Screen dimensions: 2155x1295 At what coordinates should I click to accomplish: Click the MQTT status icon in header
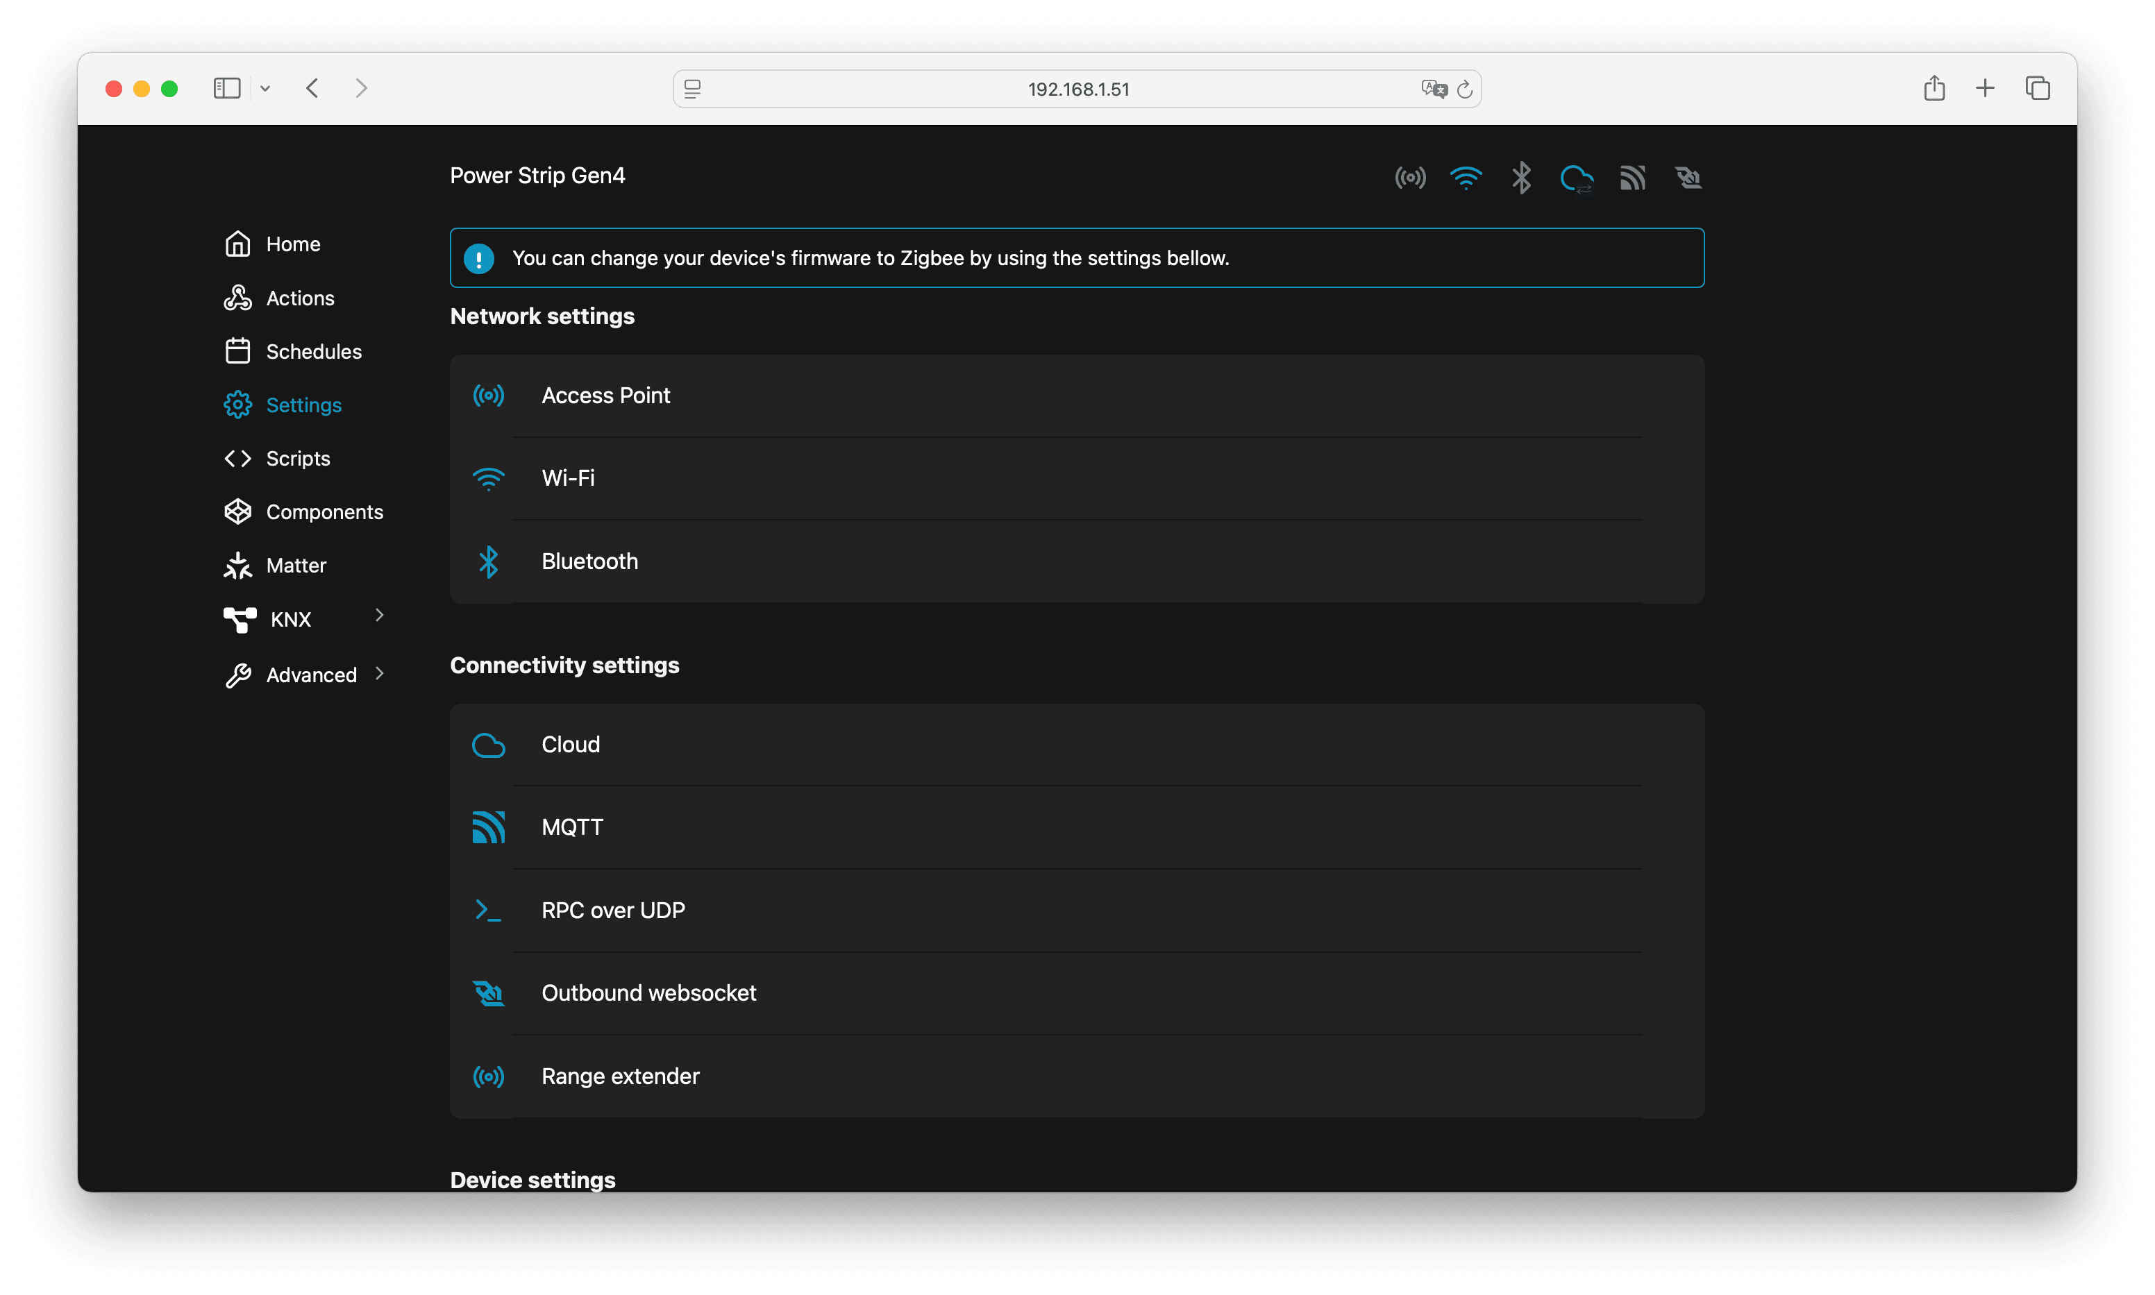(x=1632, y=178)
